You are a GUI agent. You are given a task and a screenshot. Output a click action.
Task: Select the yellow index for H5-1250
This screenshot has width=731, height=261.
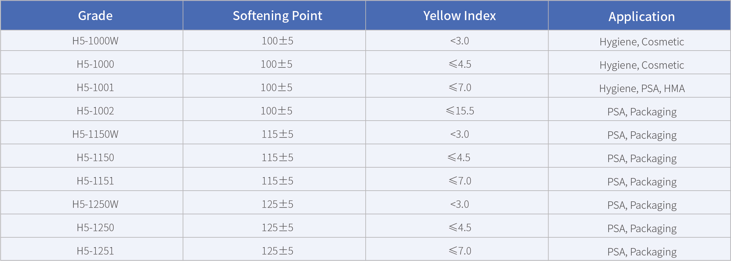pos(460,228)
